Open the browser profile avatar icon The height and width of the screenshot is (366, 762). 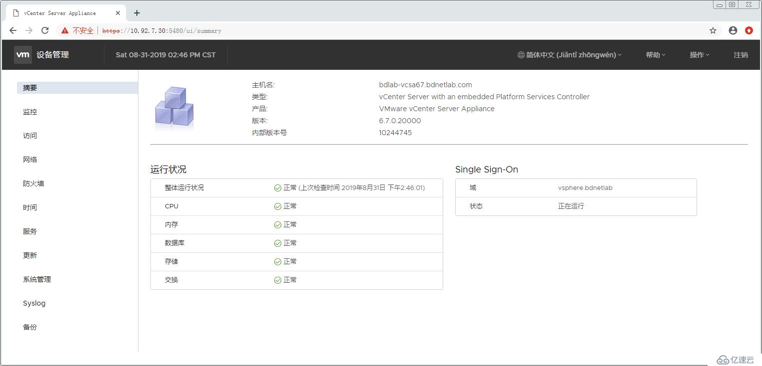[x=733, y=30]
